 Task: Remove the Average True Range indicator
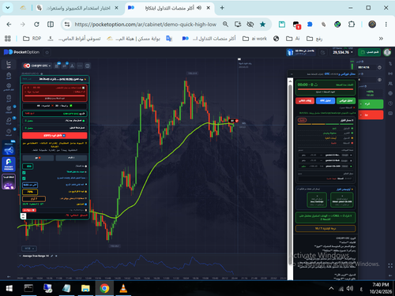[x=56, y=256]
